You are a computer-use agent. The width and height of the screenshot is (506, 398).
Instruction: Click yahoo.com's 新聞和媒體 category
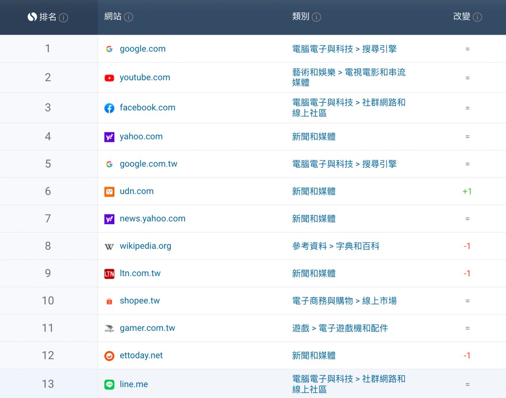[x=314, y=136]
